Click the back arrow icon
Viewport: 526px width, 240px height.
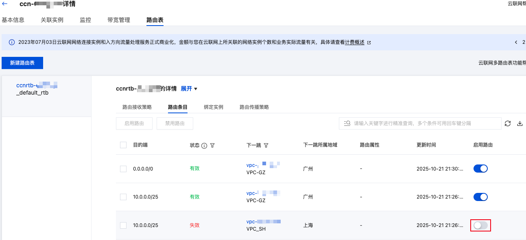point(5,4)
